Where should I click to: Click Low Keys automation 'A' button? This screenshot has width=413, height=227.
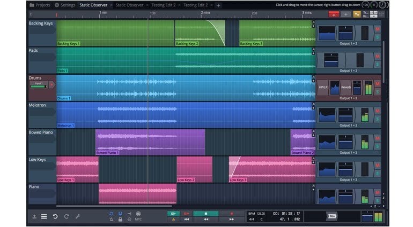tap(313, 159)
